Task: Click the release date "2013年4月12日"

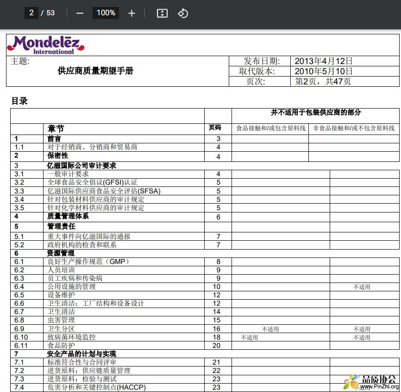Action: (324, 61)
